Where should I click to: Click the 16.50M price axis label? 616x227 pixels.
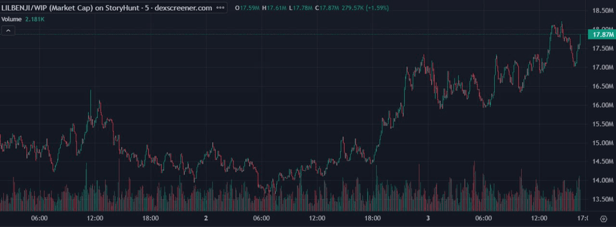tap(603, 86)
